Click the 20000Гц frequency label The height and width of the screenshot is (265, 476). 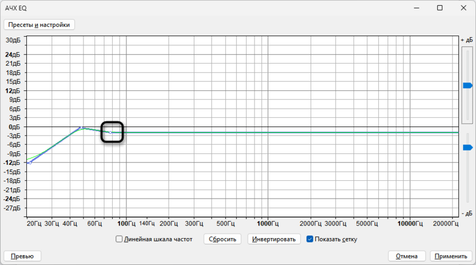[446, 224]
